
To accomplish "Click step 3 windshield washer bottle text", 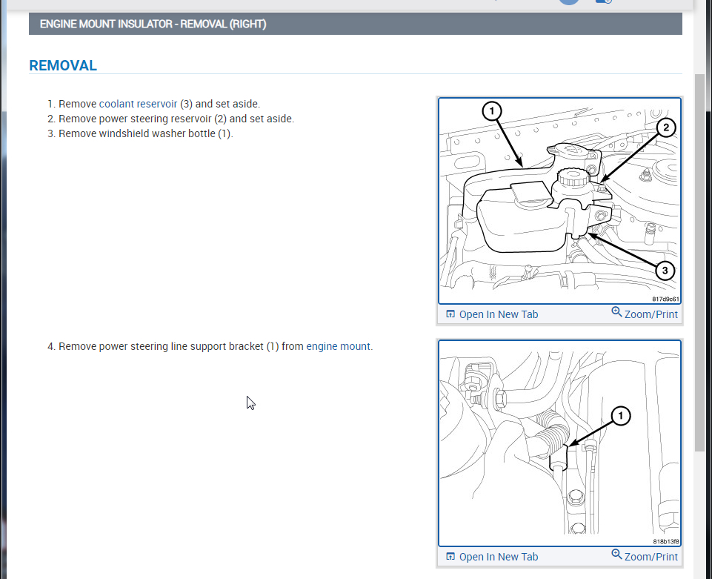I will click(146, 134).
